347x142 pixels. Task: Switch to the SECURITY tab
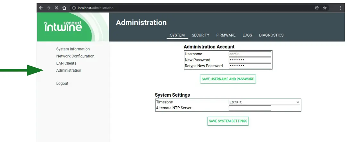point(200,35)
